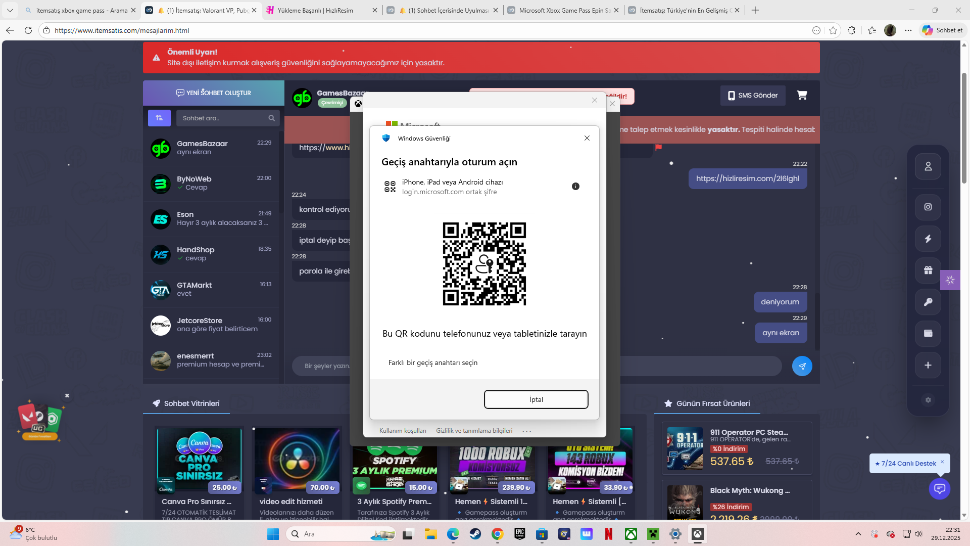Viewport: 970px width, 546px height.
Task: Dismiss the floating game promo widget
Action: [67, 396]
